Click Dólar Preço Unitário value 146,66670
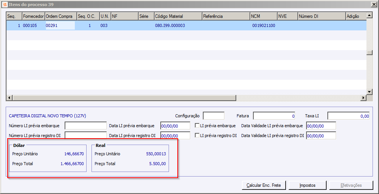 (x=74, y=154)
